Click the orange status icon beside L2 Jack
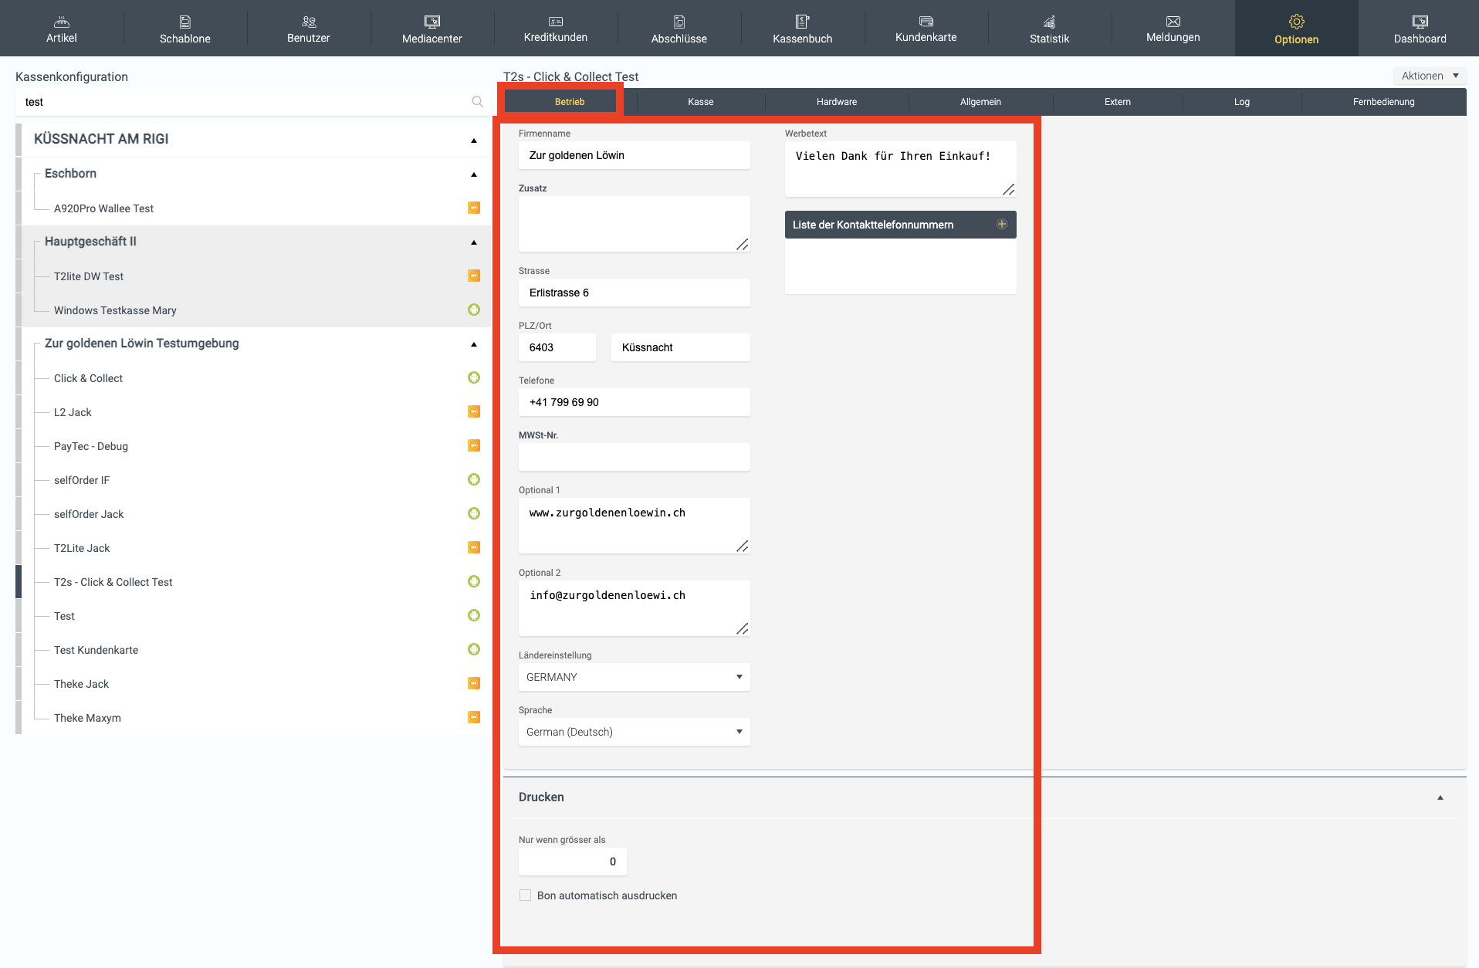1479x968 pixels. (x=474, y=412)
